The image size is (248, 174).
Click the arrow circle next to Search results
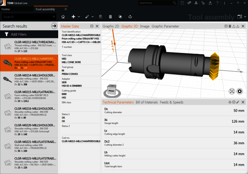coord(54,26)
